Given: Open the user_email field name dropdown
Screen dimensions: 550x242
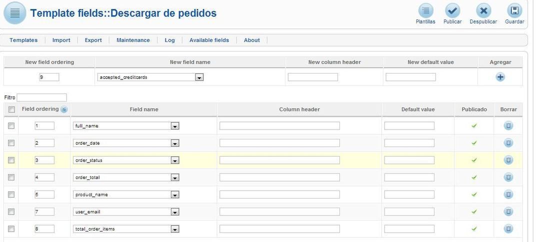Looking at the screenshot, I should pyautogui.click(x=175, y=212).
